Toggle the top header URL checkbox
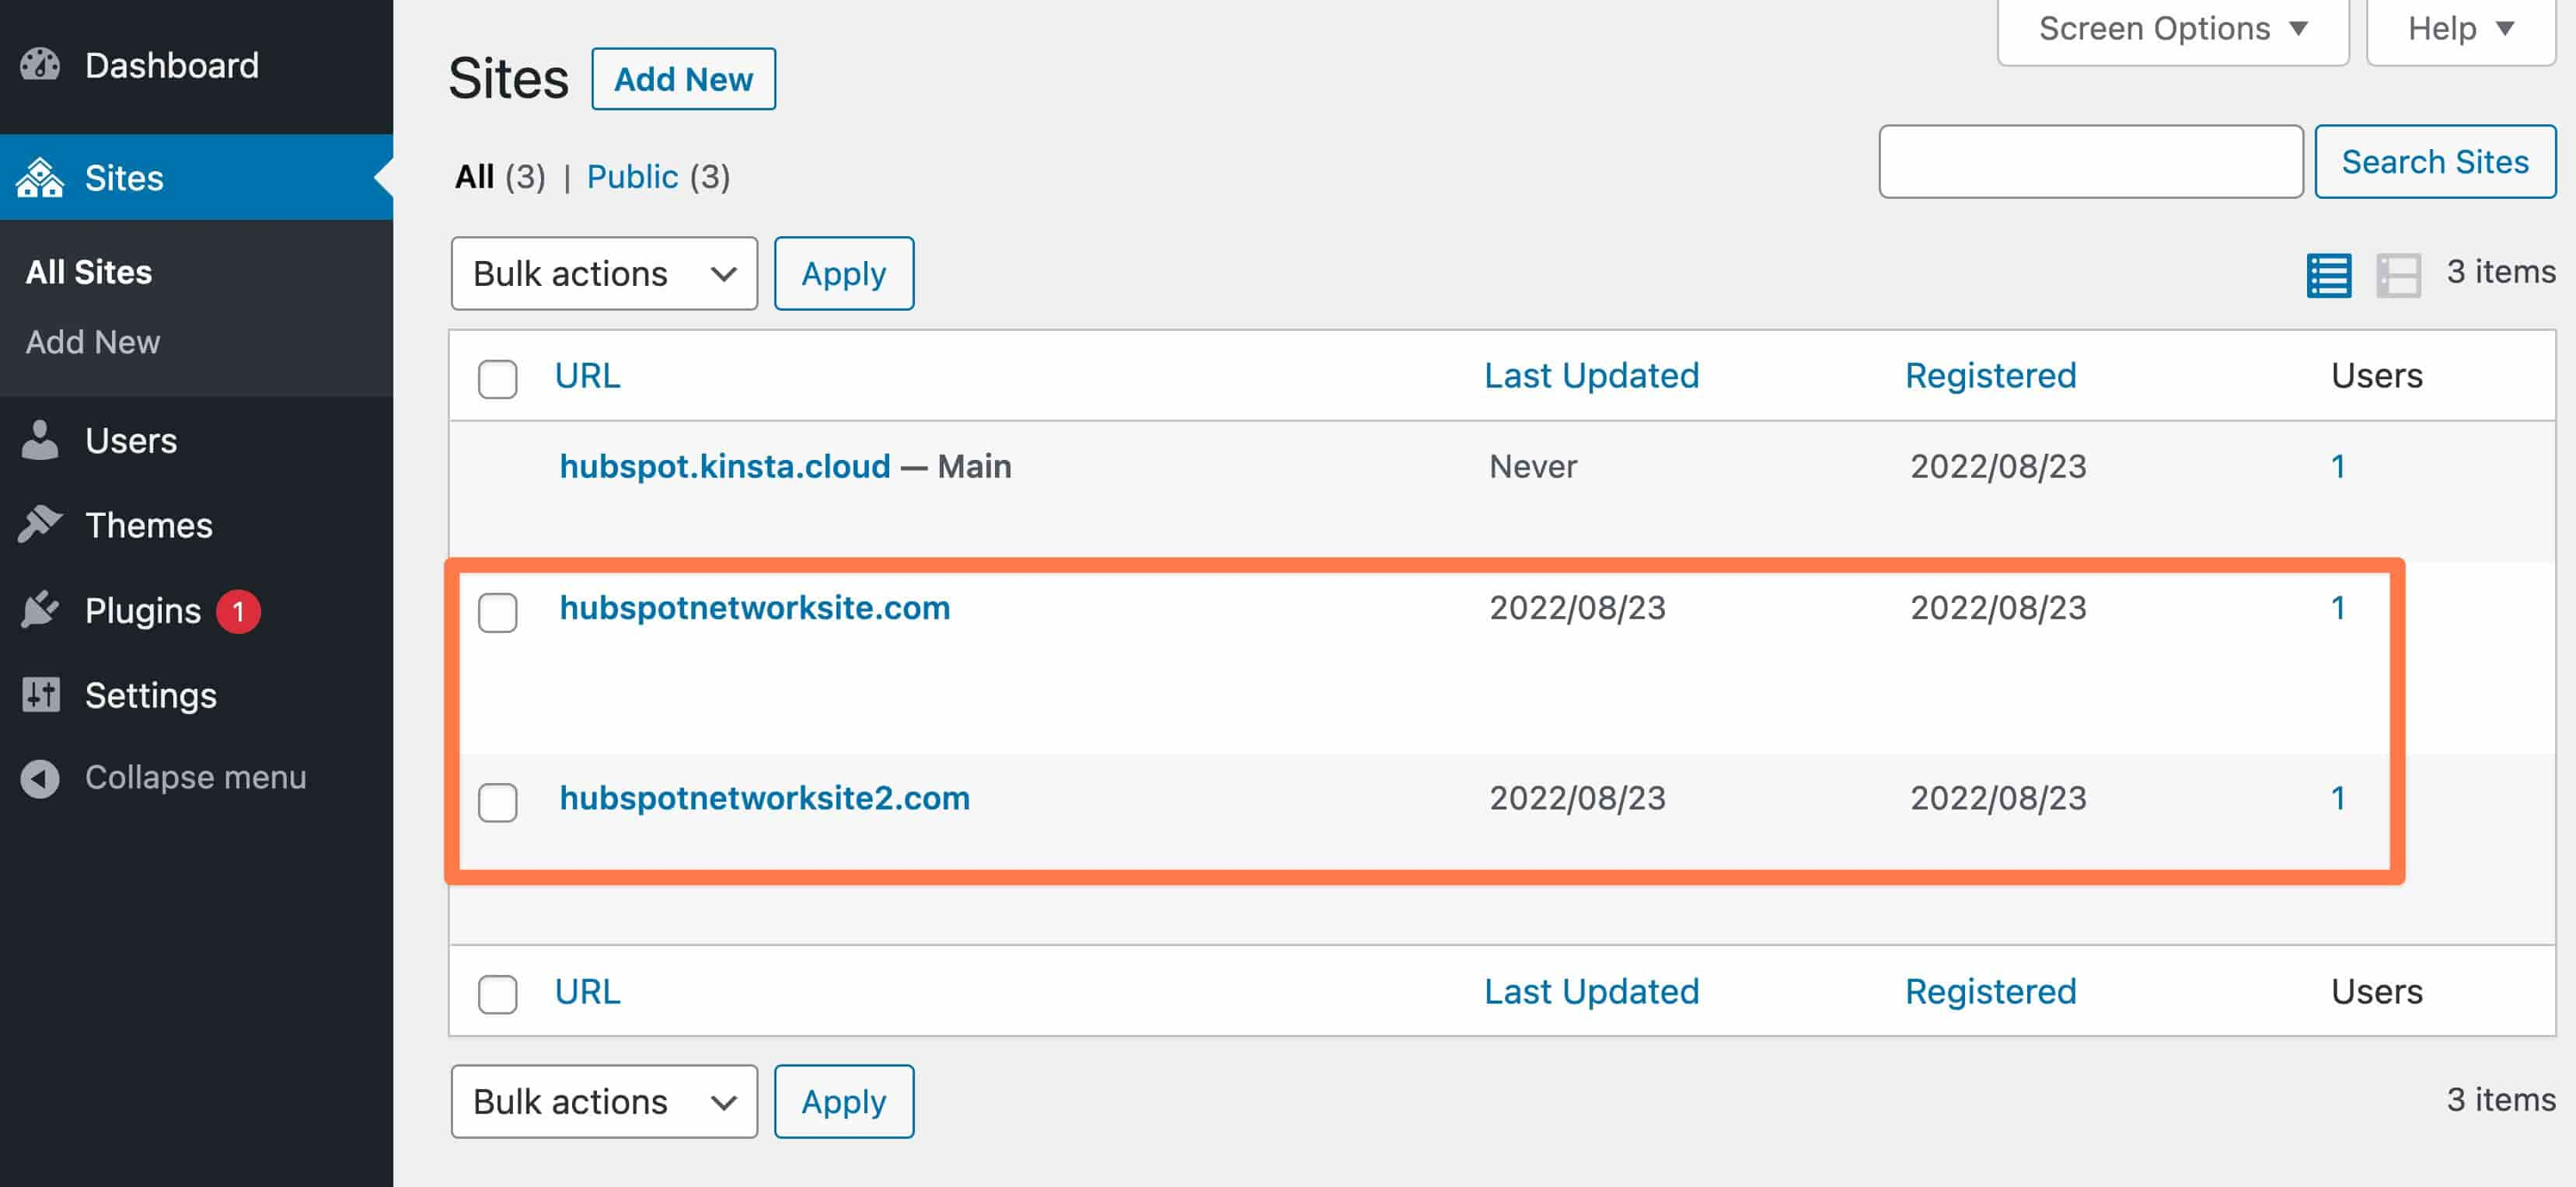2576x1187 pixels. click(496, 376)
